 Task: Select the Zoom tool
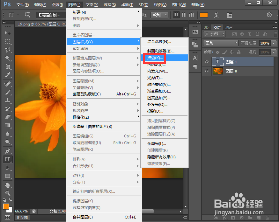click(8, 193)
